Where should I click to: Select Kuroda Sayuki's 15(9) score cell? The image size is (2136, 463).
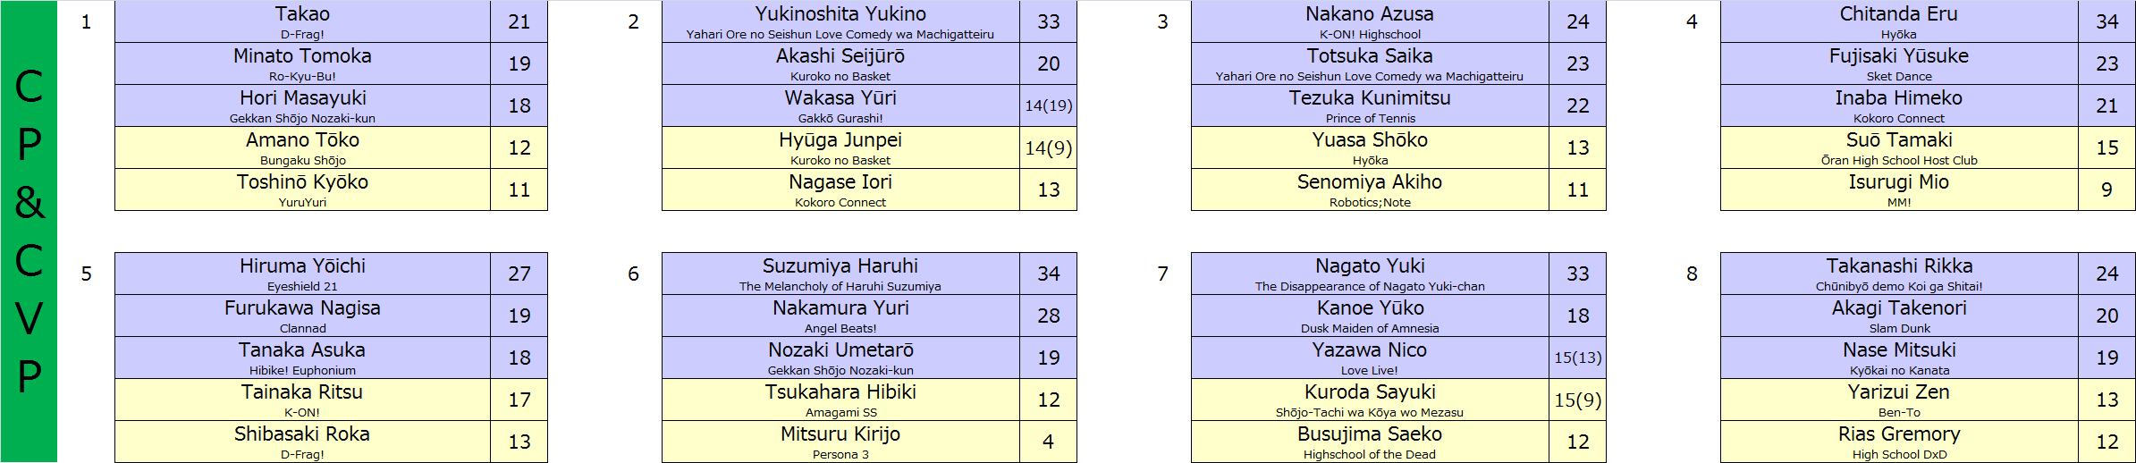[x=1577, y=400]
